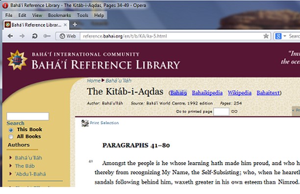This screenshot has width=300, height=194.
Task: Select the All Books radio button
Action: (11, 137)
